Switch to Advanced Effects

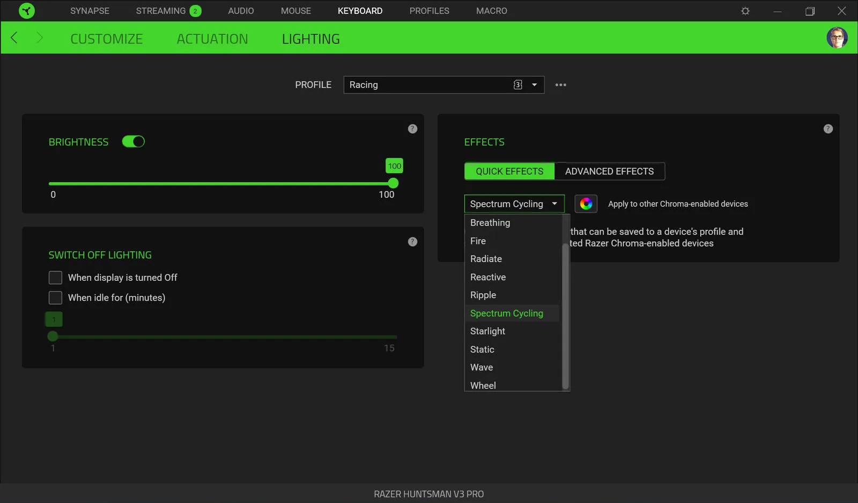609,171
